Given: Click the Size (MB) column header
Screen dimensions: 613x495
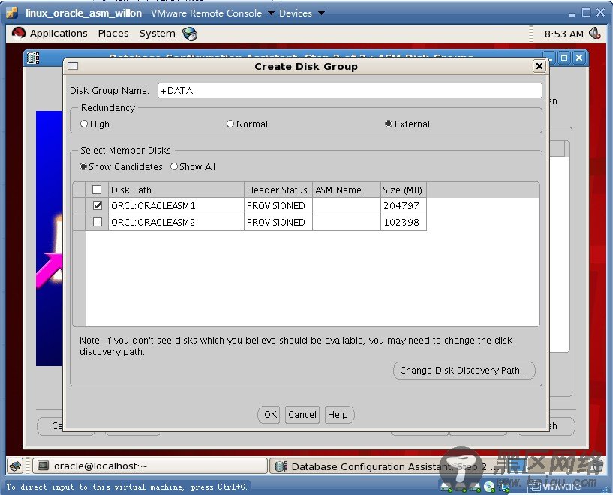Looking at the screenshot, I should (404, 190).
